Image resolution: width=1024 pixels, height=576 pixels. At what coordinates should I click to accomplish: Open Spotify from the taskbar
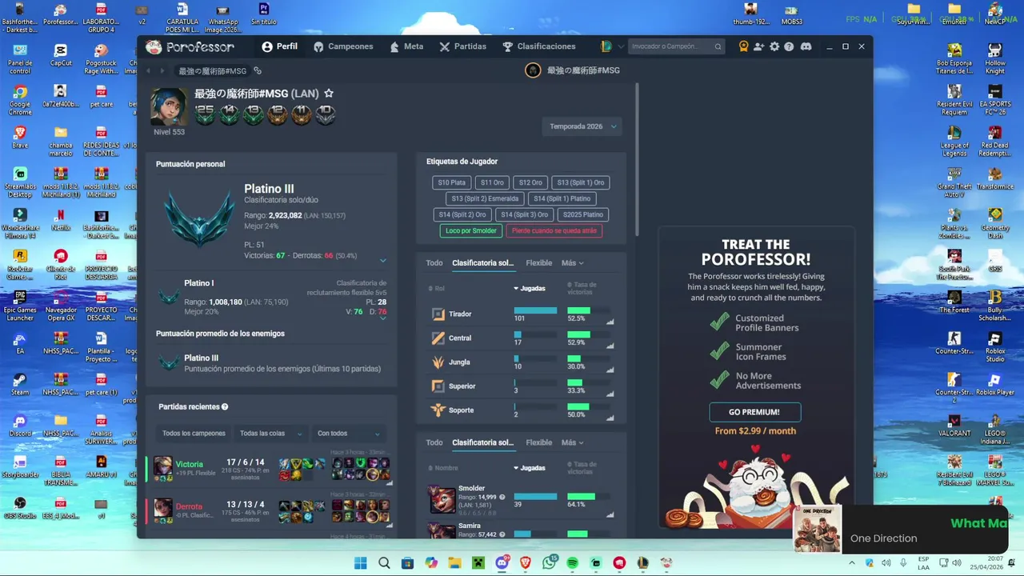coord(573,563)
